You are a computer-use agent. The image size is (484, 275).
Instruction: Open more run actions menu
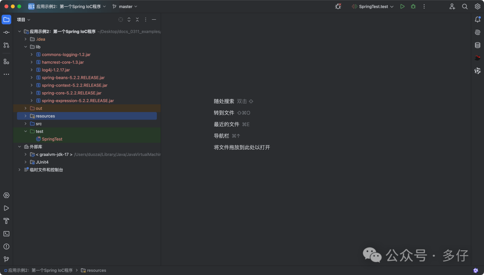pyautogui.click(x=424, y=6)
